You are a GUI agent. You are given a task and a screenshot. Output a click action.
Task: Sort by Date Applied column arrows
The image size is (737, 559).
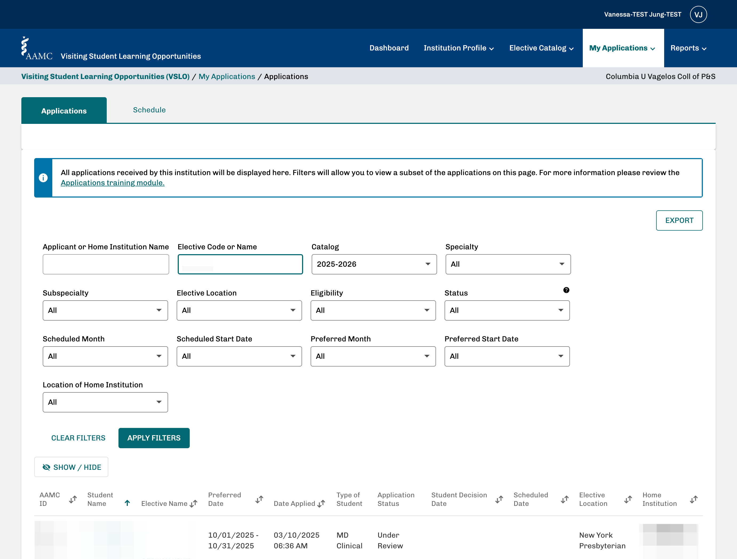[321, 503]
